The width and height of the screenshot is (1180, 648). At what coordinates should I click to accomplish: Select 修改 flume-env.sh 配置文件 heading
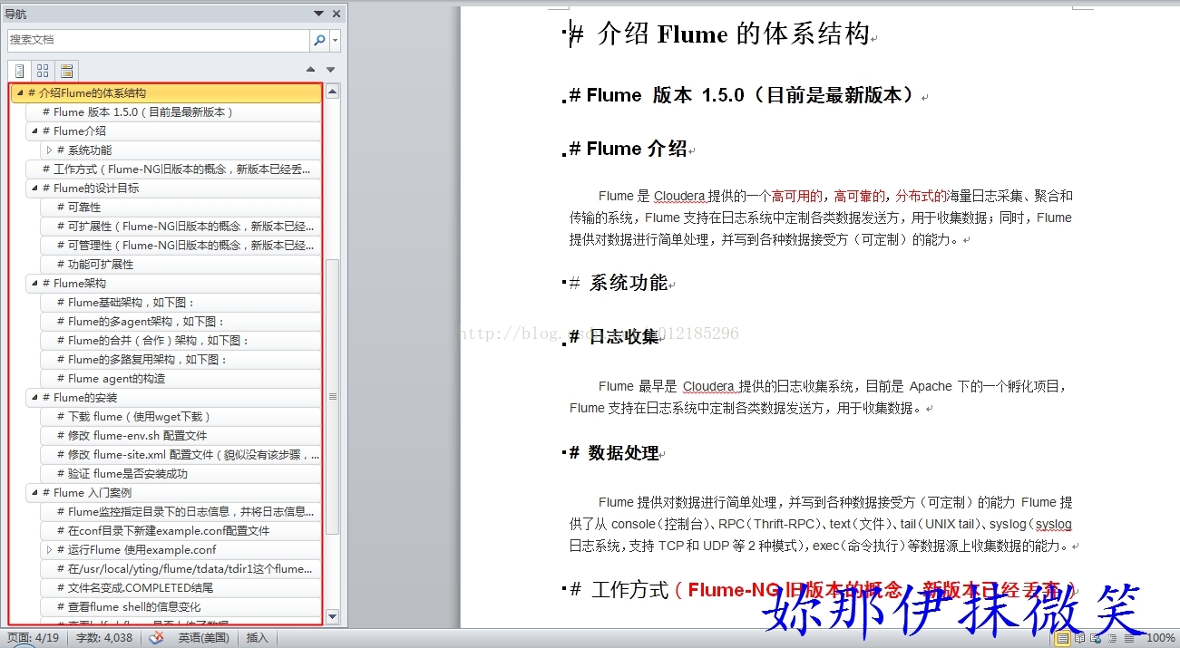coord(181,436)
